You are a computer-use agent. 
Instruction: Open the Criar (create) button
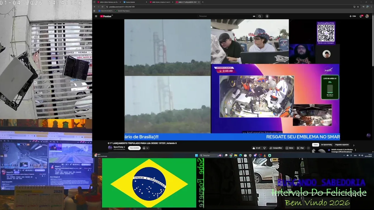tap(353, 16)
